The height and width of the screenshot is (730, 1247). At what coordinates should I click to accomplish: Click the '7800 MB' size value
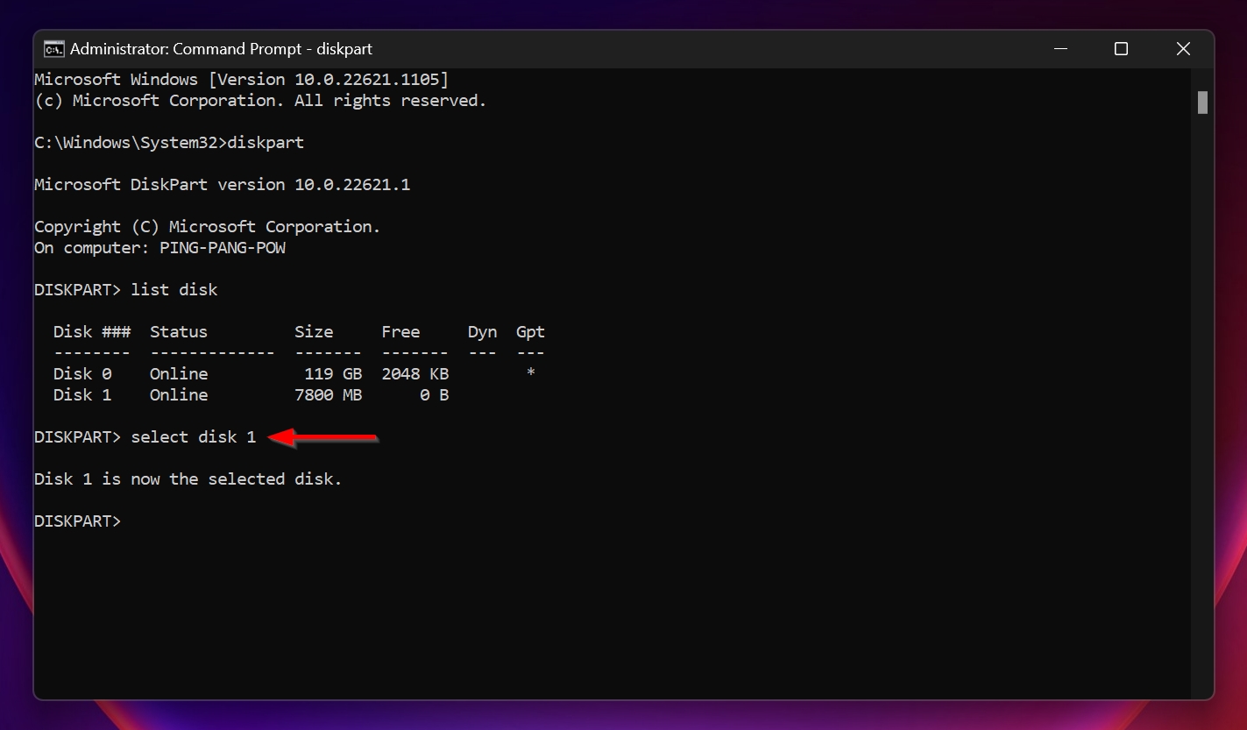[x=329, y=395]
